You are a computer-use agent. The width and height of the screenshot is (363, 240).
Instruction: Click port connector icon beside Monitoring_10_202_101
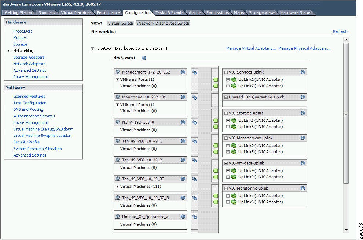point(194,97)
